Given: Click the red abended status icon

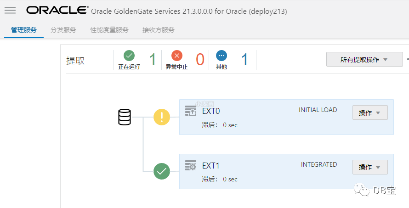Looking at the screenshot, I should (x=177, y=56).
